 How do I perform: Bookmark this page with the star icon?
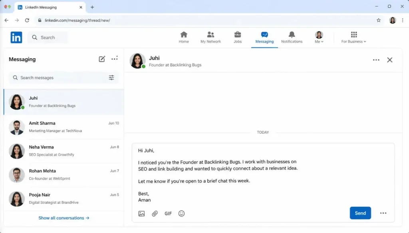[x=379, y=20]
